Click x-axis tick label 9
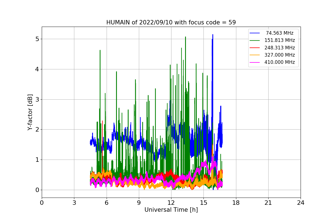This screenshot has height=222, width=334. click(x=139, y=203)
